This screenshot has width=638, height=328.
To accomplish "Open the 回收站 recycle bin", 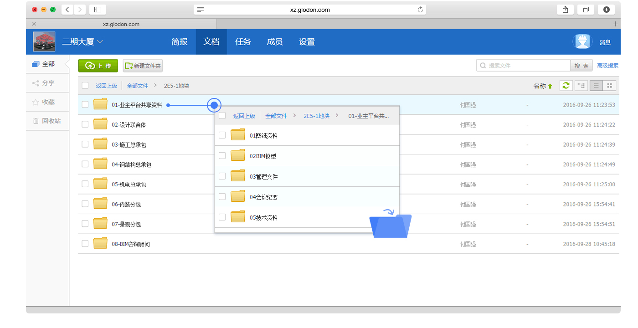I will tap(47, 121).
